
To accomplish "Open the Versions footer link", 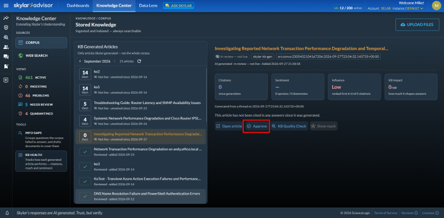I will pyautogui.click(x=410, y=213).
